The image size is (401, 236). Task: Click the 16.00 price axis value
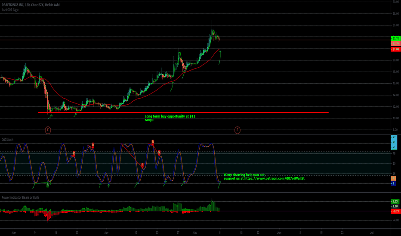click(396, 83)
